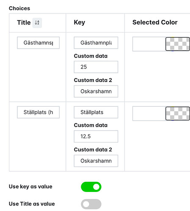The image size is (190, 211).
Task: Focus second row's Custom data 2 Oskarshamn field
Action: [96, 161]
